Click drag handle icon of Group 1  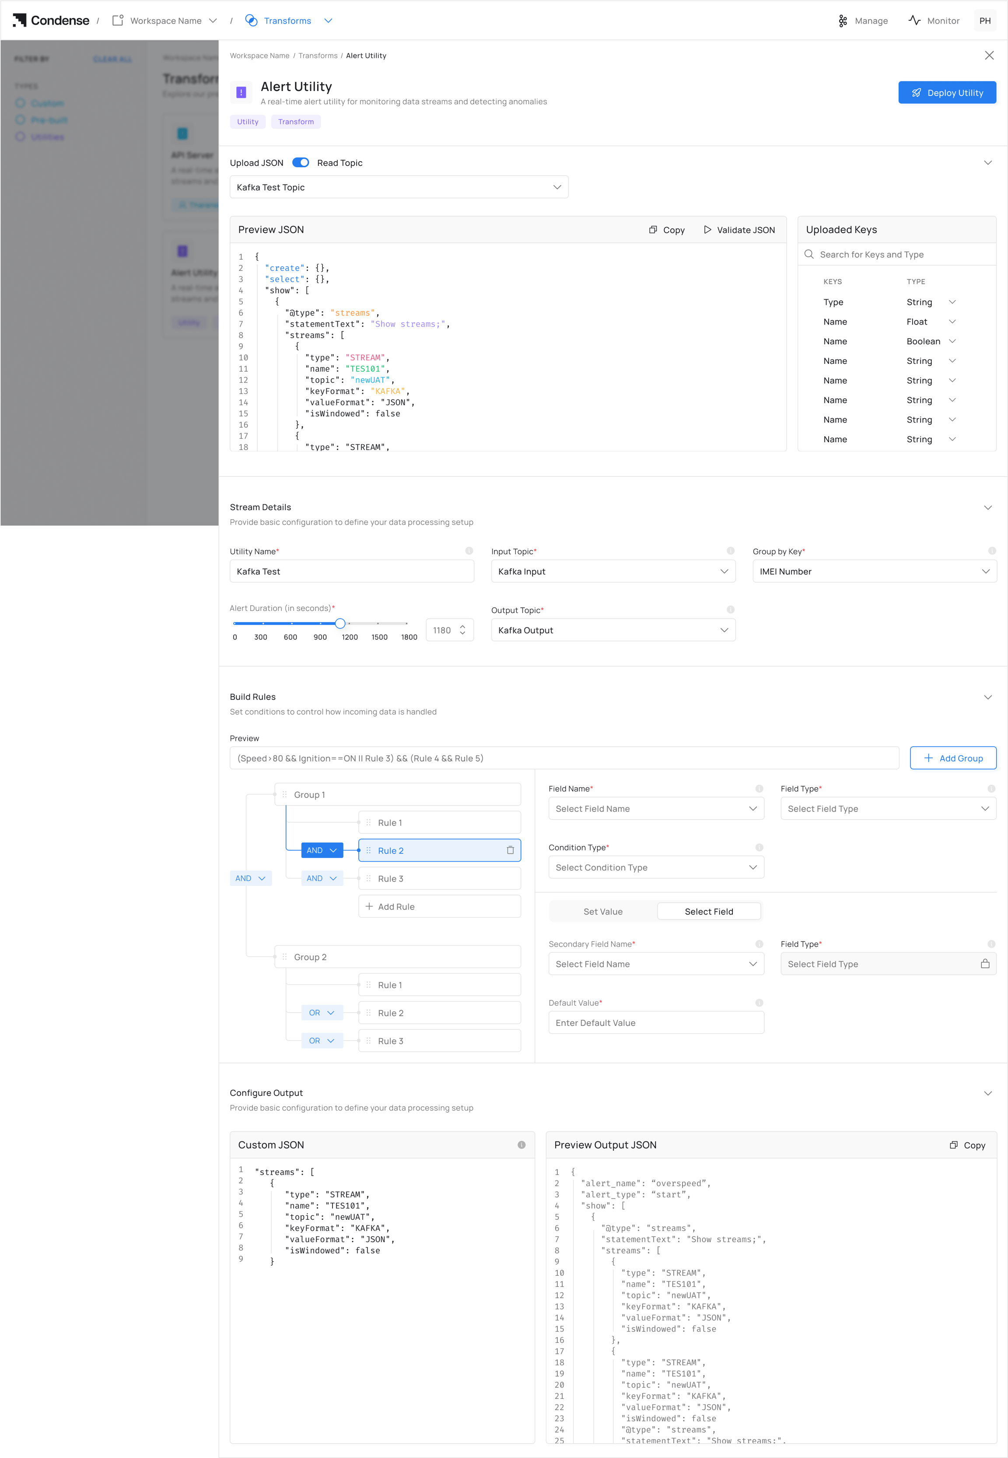[284, 794]
